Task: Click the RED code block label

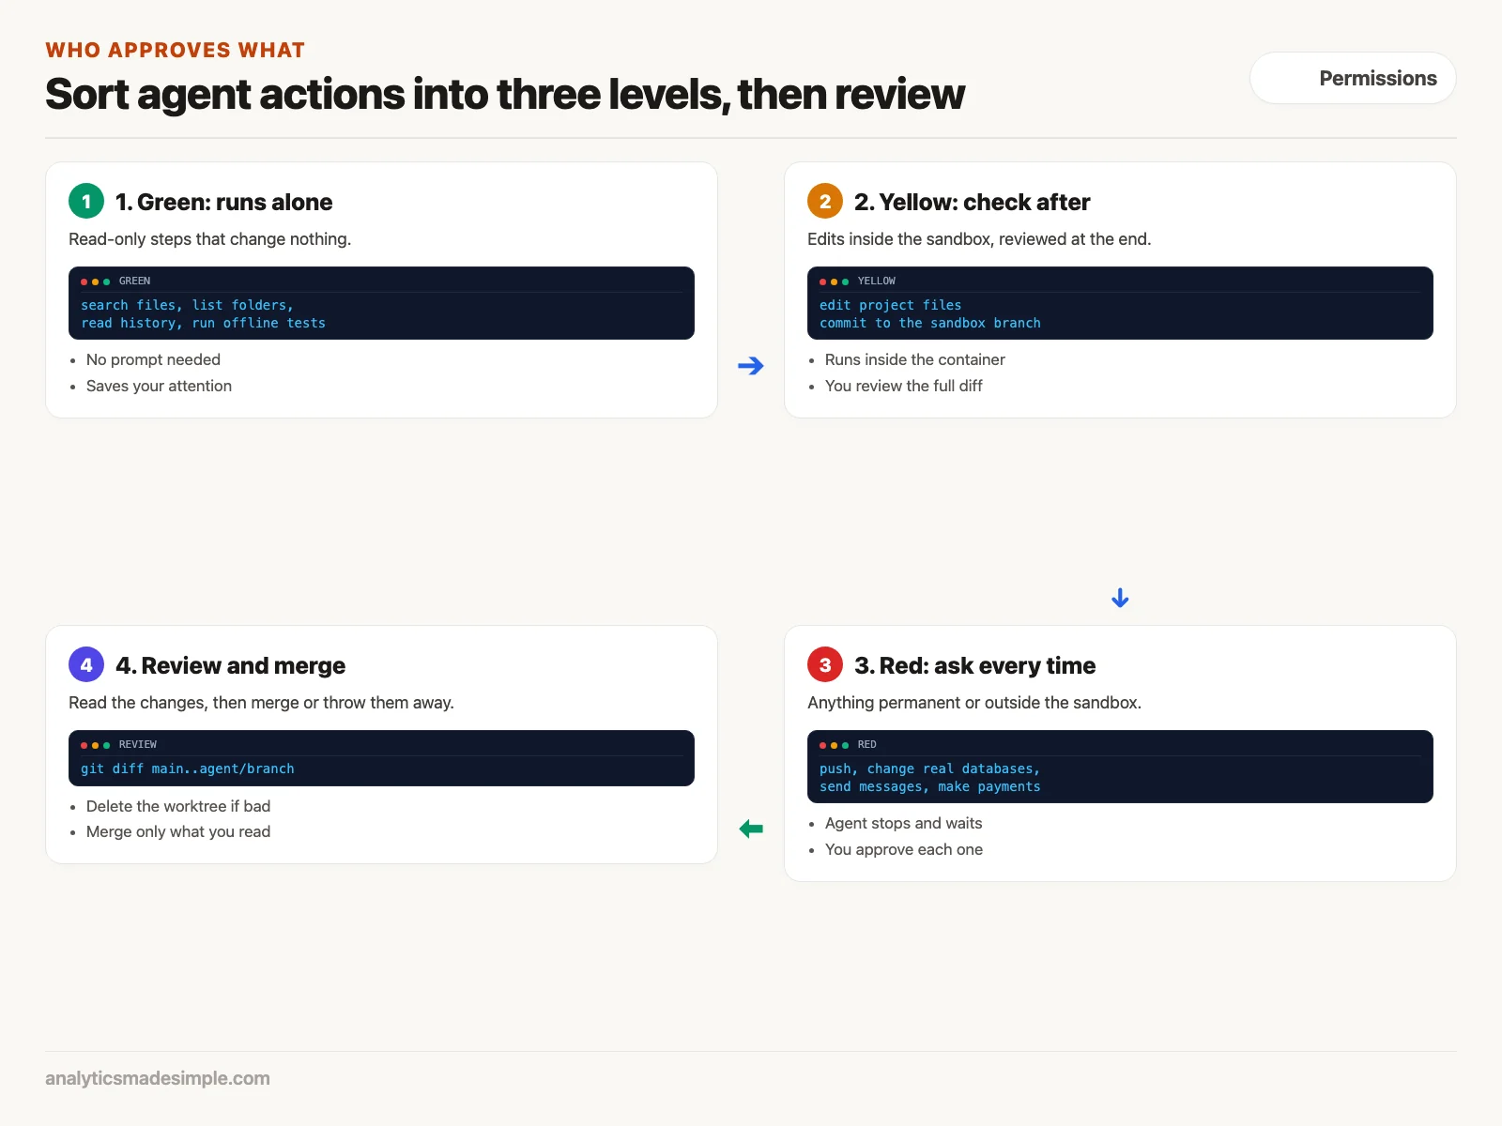Action: tap(866, 744)
